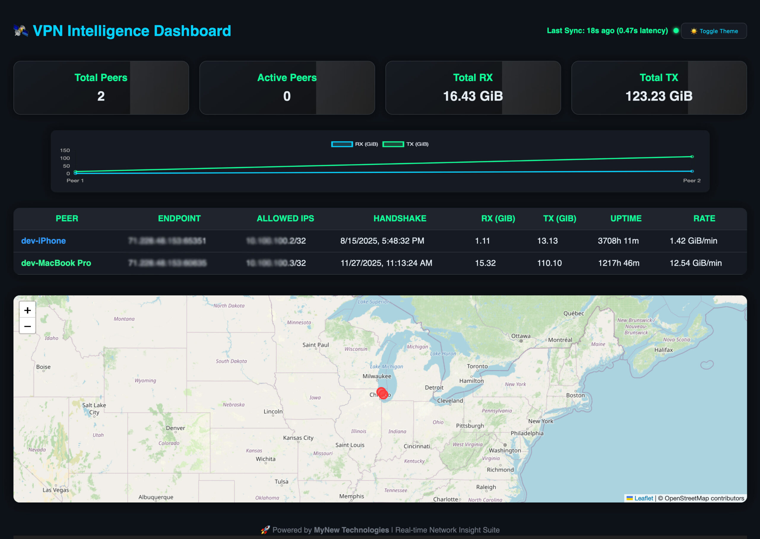Sort by TX (GIB) column header
Image resolution: width=760 pixels, height=539 pixels.
[559, 218]
